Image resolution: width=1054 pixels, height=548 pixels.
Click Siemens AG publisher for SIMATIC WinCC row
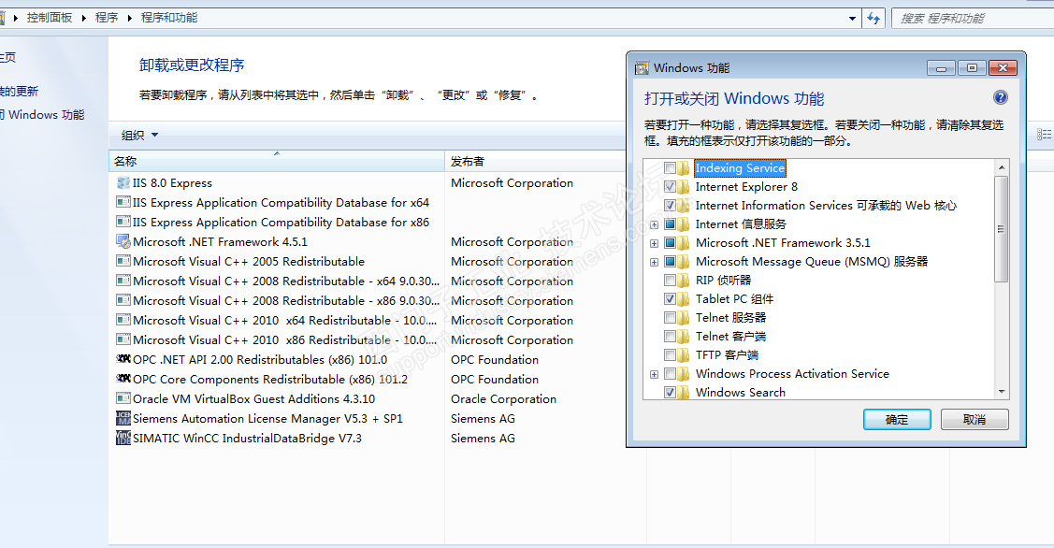tap(483, 438)
